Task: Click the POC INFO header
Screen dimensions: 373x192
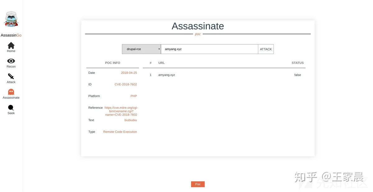Action: (x=113, y=63)
